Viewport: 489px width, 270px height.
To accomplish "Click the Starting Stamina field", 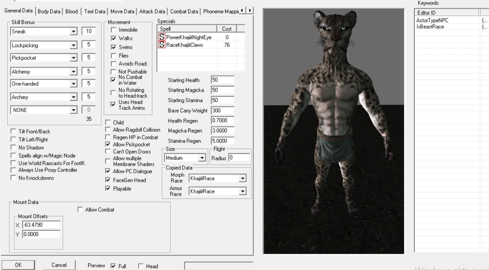I will tap(223, 100).
